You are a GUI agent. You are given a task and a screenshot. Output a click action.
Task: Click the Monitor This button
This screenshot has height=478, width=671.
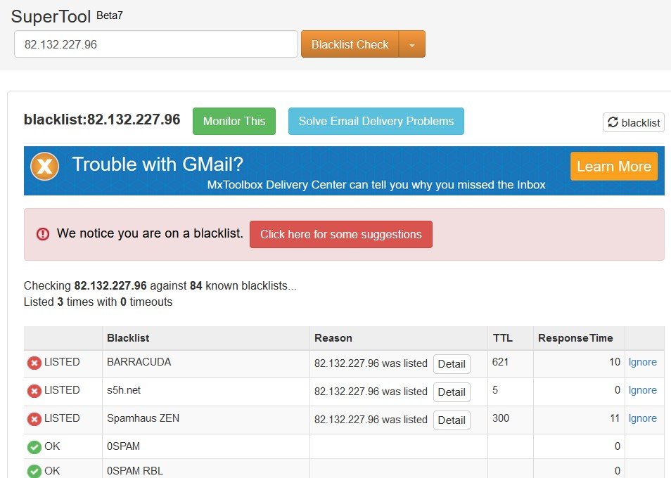click(x=234, y=121)
